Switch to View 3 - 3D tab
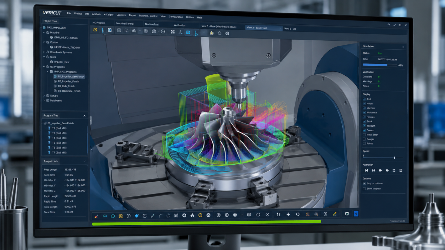The width and height of the screenshot is (445, 250). click(x=290, y=29)
